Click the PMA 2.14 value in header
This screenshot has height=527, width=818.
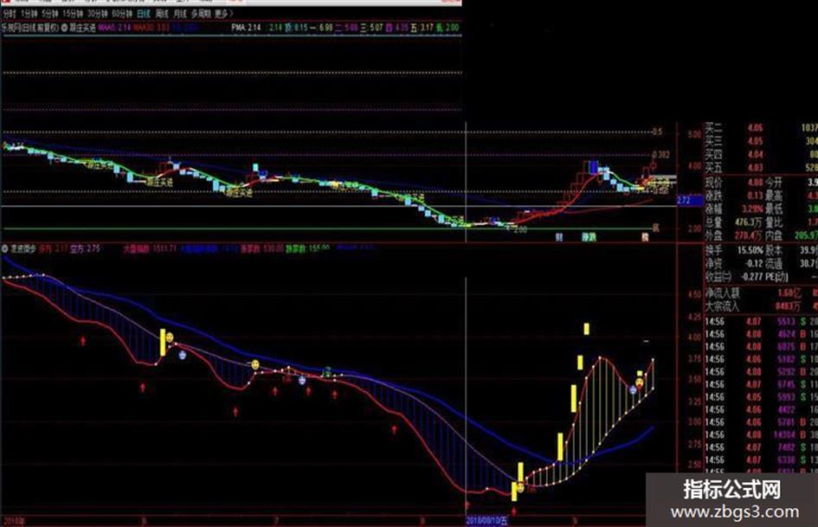pyautogui.click(x=246, y=27)
